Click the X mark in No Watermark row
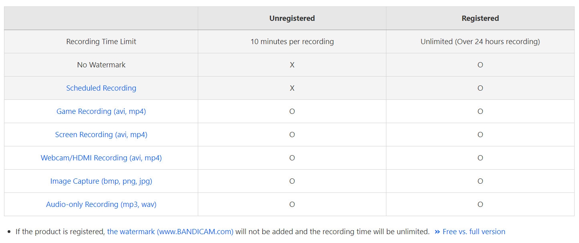 [292, 65]
